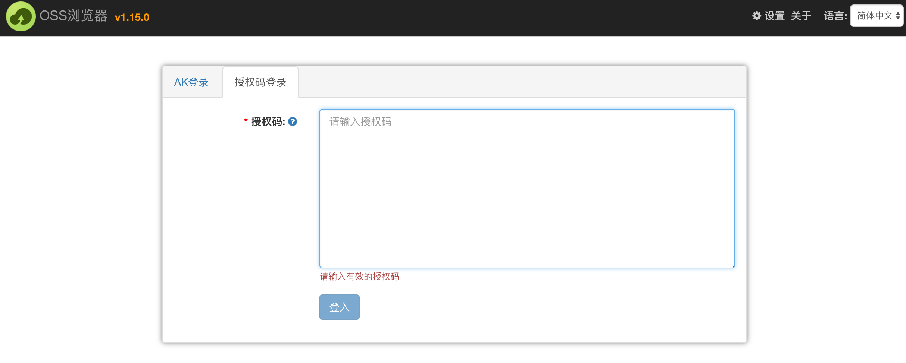Image resolution: width=906 pixels, height=363 pixels.
Task: Select the 授权码登录 tab
Action: pyautogui.click(x=260, y=82)
